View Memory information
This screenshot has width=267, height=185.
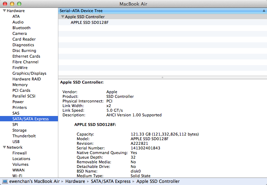coord(20,85)
